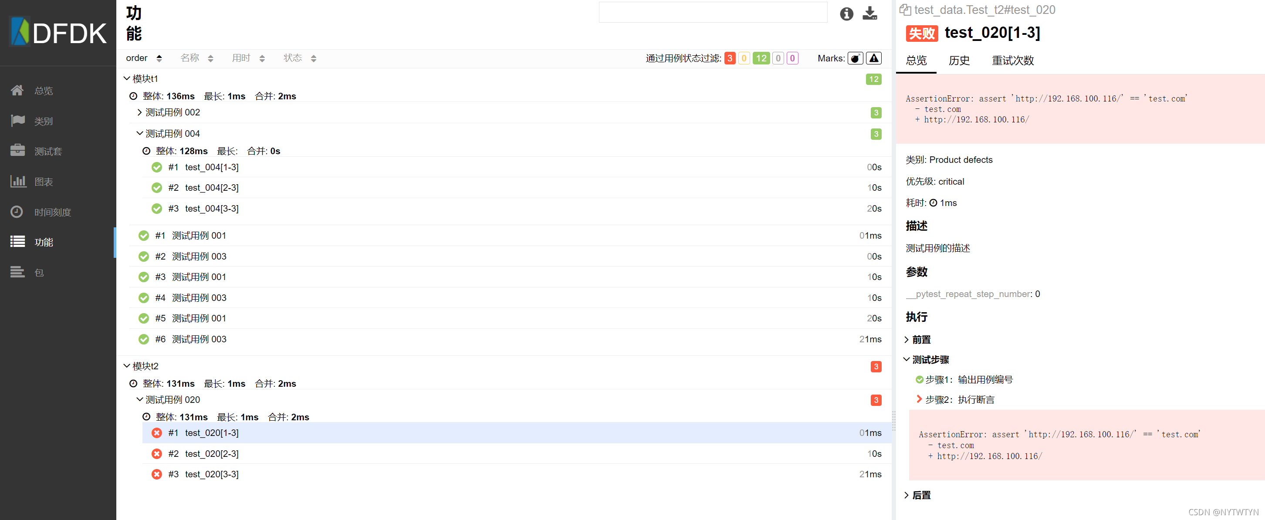Open 包 packages icon in sidebar
Viewport: 1265px width, 520px height.
coord(18,272)
